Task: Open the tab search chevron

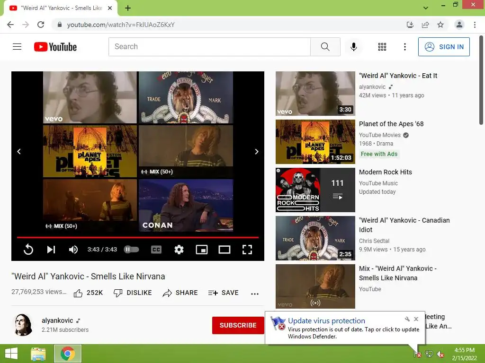Action: click(426, 8)
